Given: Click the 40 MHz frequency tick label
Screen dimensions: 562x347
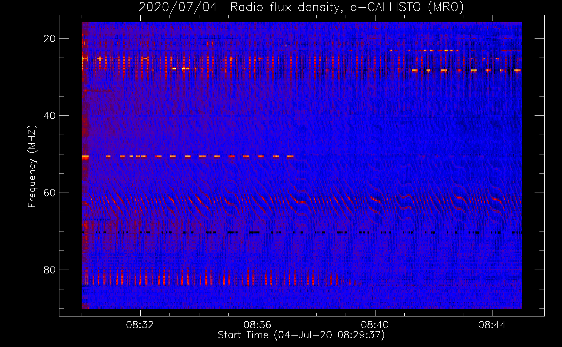Looking at the screenshot, I should (x=50, y=116).
